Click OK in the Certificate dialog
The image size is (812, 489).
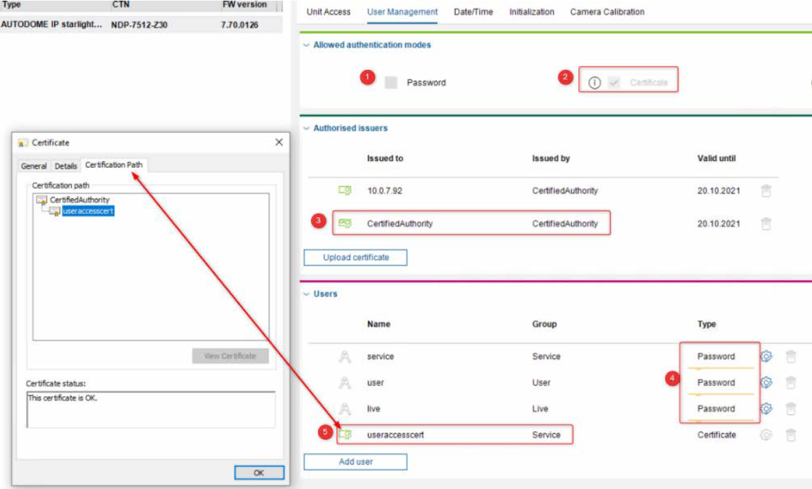259,473
